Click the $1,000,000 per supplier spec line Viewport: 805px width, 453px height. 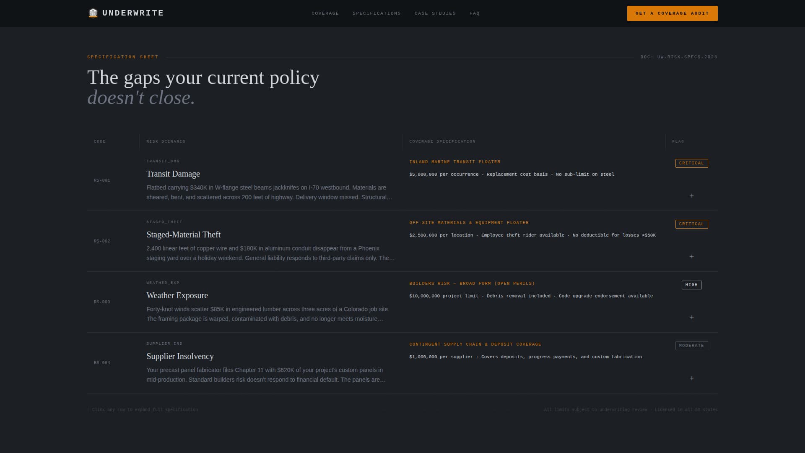526,357
